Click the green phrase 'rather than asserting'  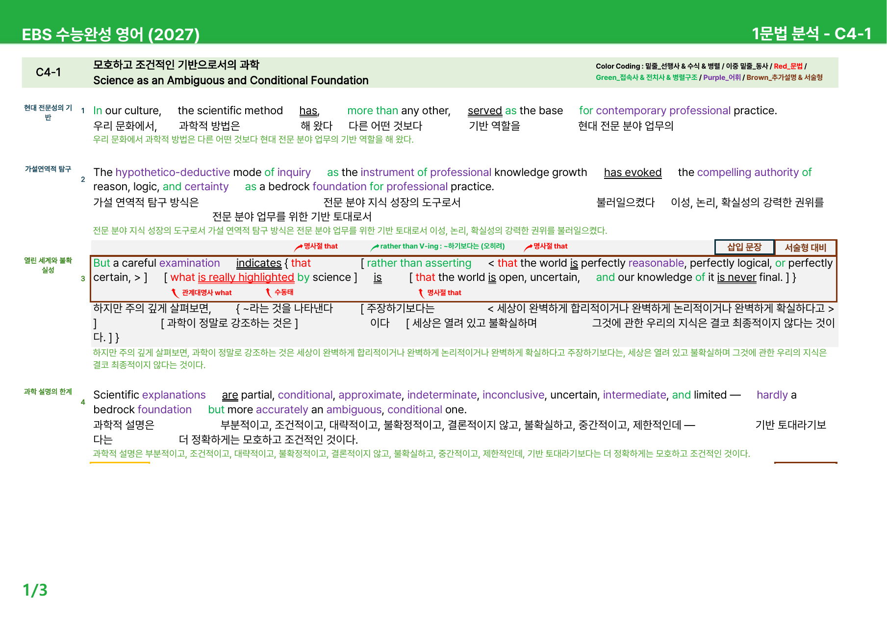419,263
